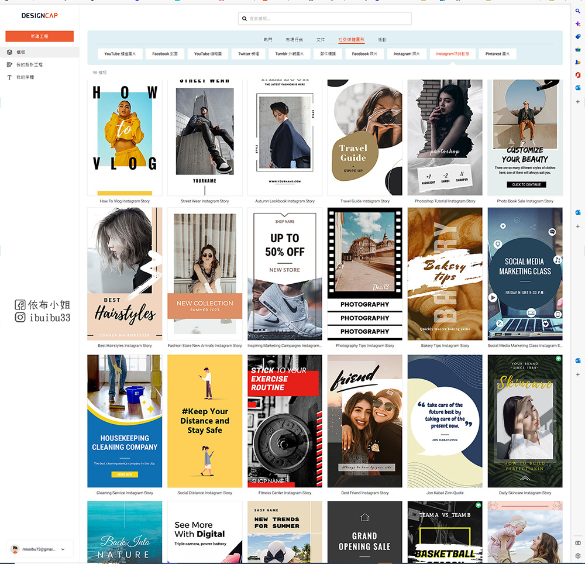The image size is (585, 564).
Task: Click the magnifier icon in the template search box
Action: pyautogui.click(x=245, y=18)
